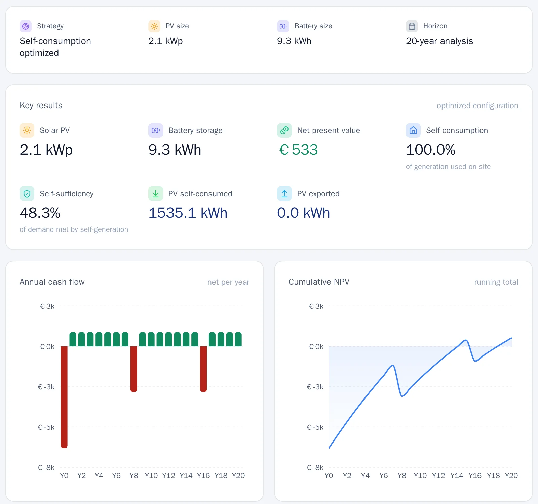Click the 'Annual cash flow' chart title

(52, 282)
